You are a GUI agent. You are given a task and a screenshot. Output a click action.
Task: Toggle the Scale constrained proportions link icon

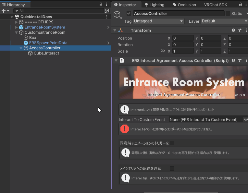(x=163, y=51)
